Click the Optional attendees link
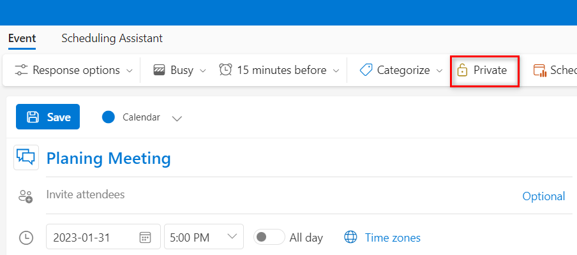The height and width of the screenshot is (255, 577). click(x=544, y=196)
